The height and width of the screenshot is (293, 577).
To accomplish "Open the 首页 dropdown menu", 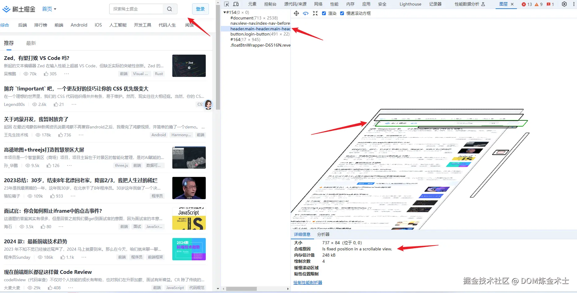I will point(49,9).
